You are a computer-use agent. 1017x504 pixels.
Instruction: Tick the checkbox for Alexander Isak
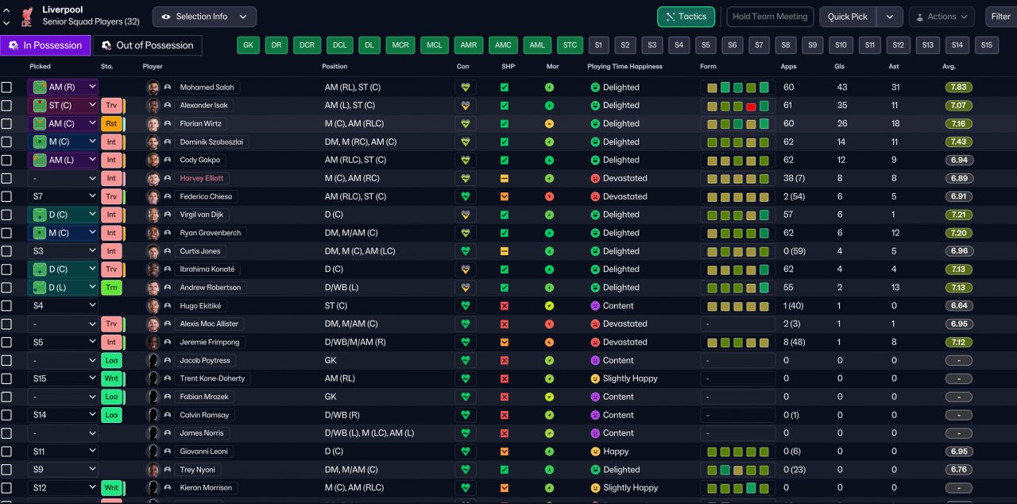point(6,106)
